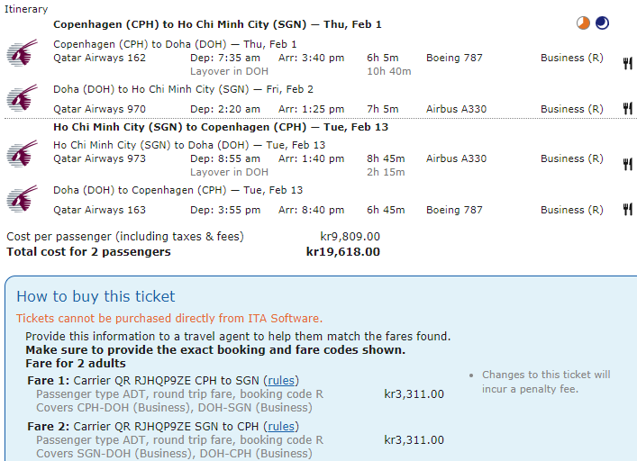
Task: Click the cost per passenger kr9,809.00 value
Action: point(350,237)
